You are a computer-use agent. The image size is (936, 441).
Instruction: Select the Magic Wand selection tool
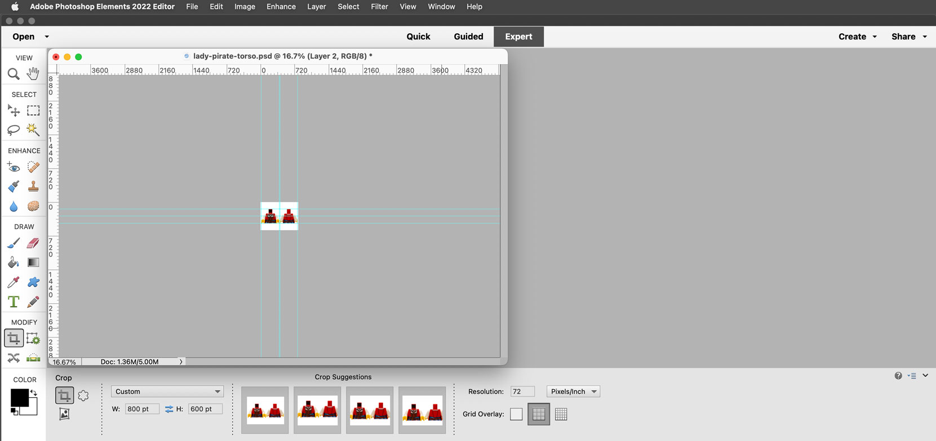coord(33,130)
